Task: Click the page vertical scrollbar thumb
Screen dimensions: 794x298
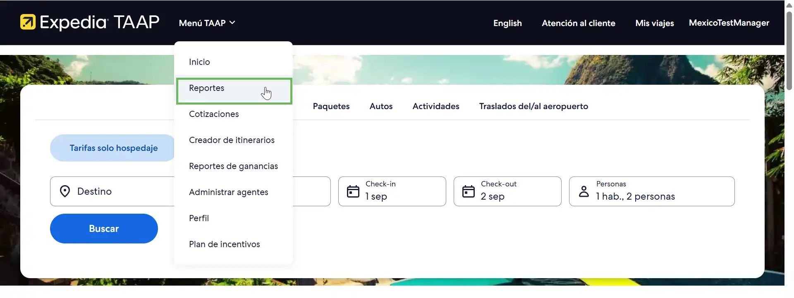Action: point(789,50)
